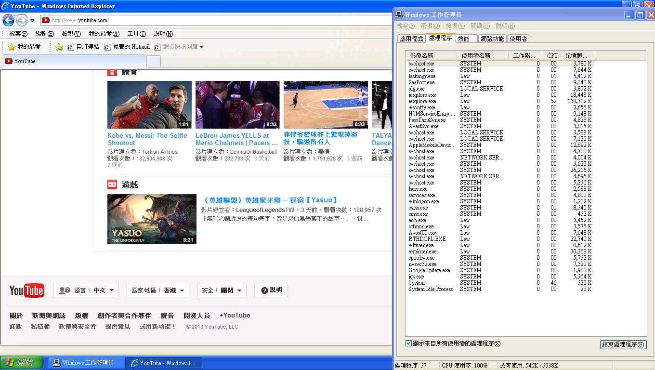Toggle 顯示來自所有使用者的處理程序 checkbox
Screen dimensions: 655x370
coord(408,344)
